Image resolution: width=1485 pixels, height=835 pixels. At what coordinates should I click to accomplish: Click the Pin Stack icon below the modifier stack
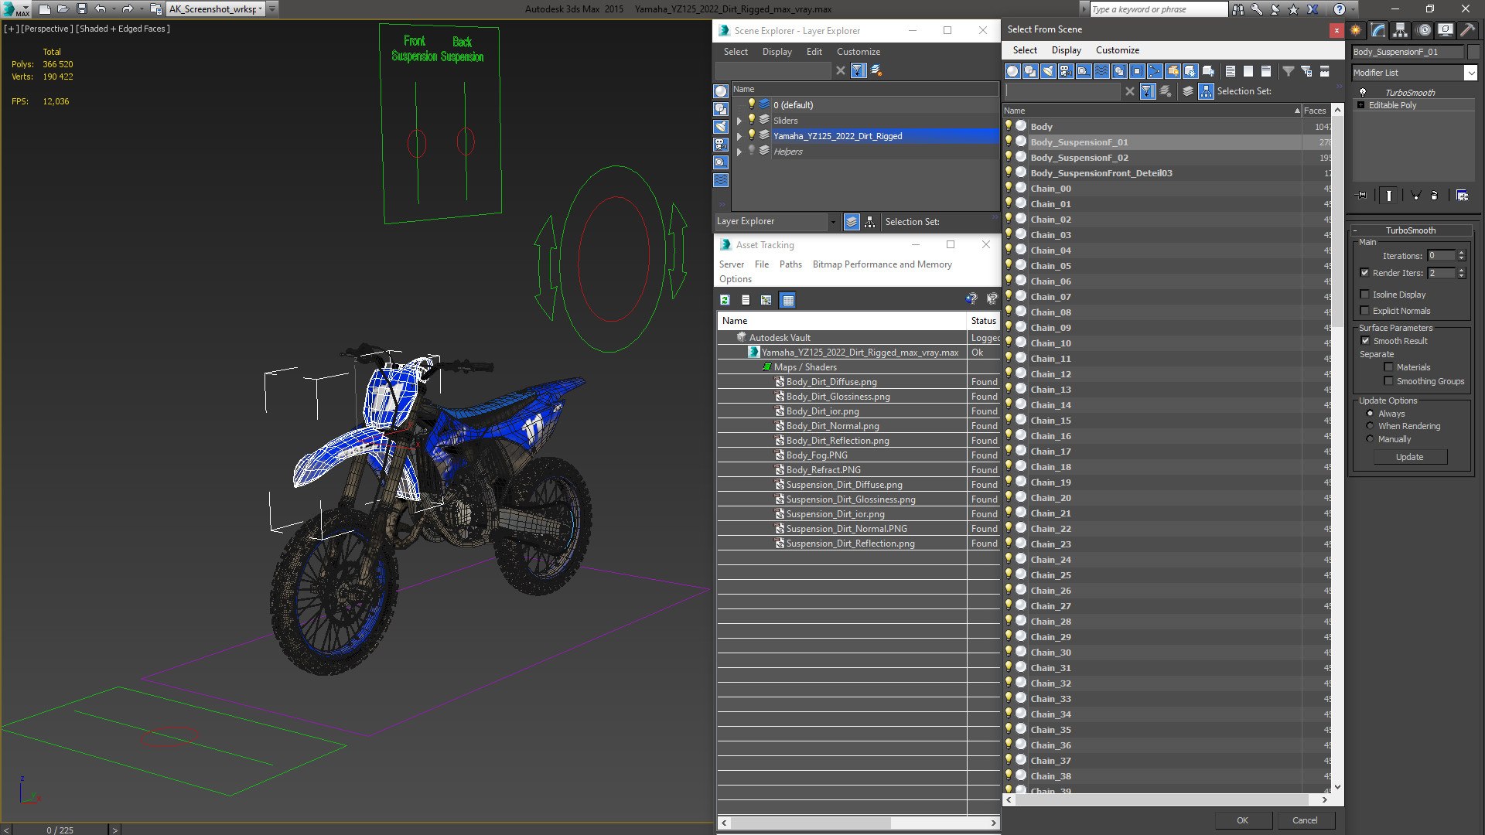1362,196
